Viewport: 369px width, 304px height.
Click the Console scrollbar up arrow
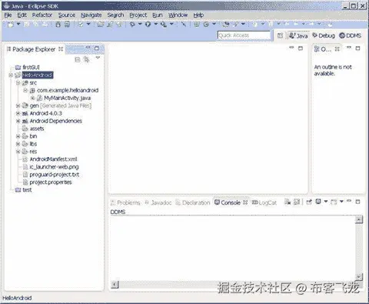coord(359,219)
